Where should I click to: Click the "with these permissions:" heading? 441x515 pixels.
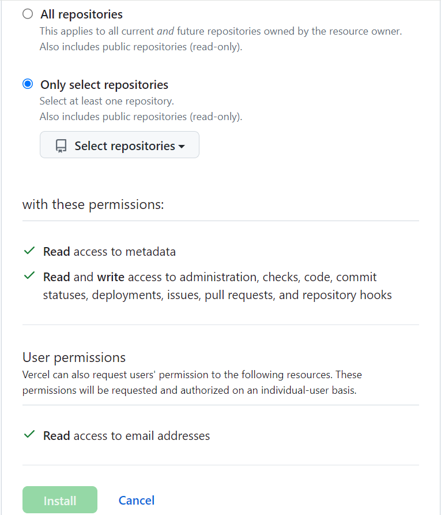pyautogui.click(x=93, y=204)
